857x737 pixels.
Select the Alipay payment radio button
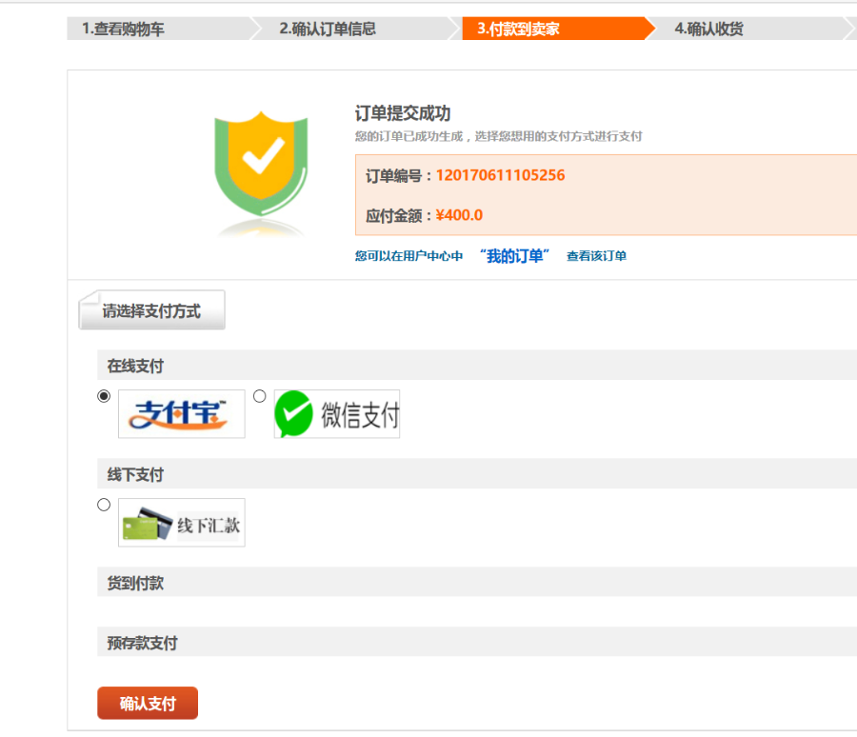[104, 395]
